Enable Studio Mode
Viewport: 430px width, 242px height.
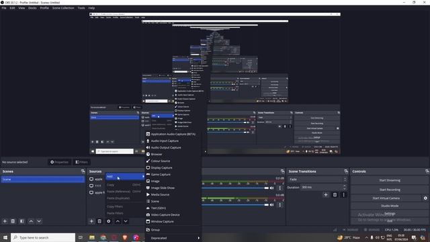coord(390,206)
